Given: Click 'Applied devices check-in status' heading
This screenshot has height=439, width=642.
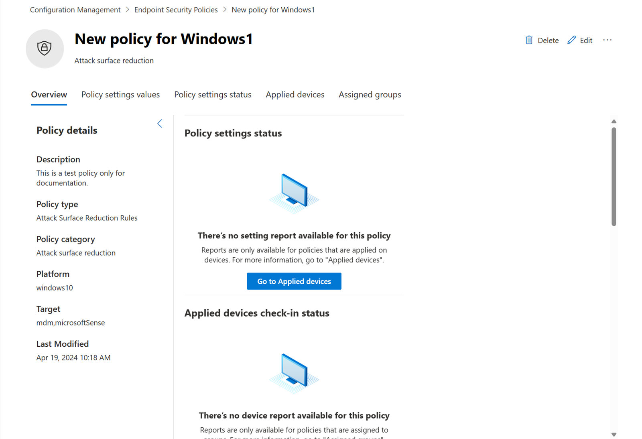Looking at the screenshot, I should pyautogui.click(x=257, y=313).
